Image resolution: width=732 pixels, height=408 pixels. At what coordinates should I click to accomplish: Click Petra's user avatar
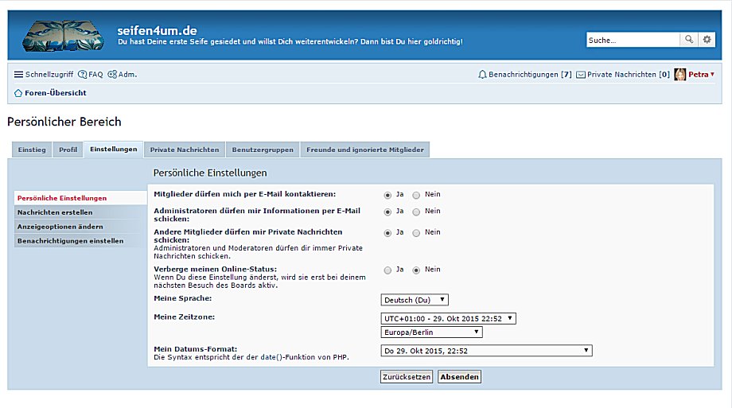pyautogui.click(x=680, y=75)
